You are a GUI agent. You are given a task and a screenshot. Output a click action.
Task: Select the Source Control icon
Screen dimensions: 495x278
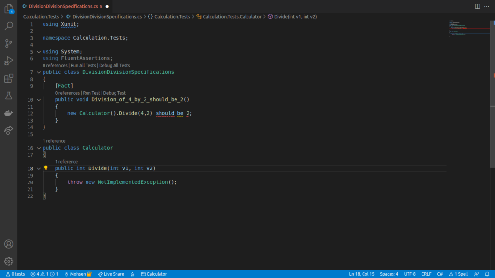8,43
